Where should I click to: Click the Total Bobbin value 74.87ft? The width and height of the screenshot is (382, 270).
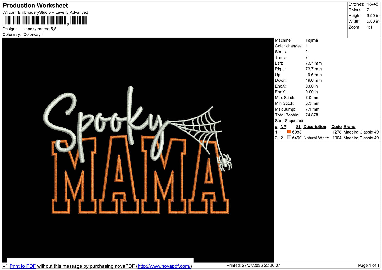tap(312, 115)
